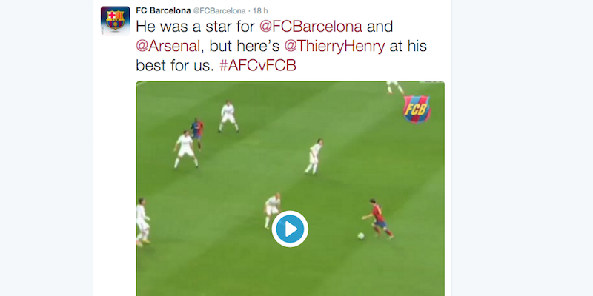Open the grey @FCBarcelona handle beside name

click(219, 10)
